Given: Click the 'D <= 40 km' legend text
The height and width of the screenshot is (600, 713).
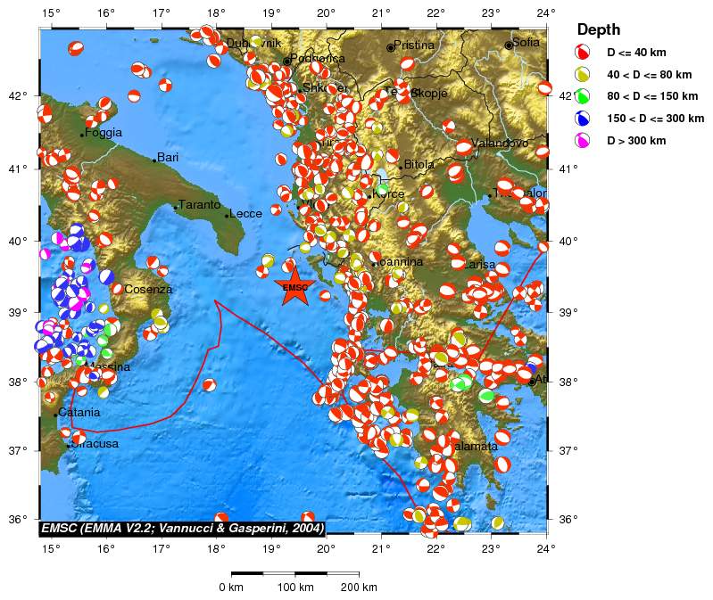Looking at the screenshot, I should [x=636, y=54].
